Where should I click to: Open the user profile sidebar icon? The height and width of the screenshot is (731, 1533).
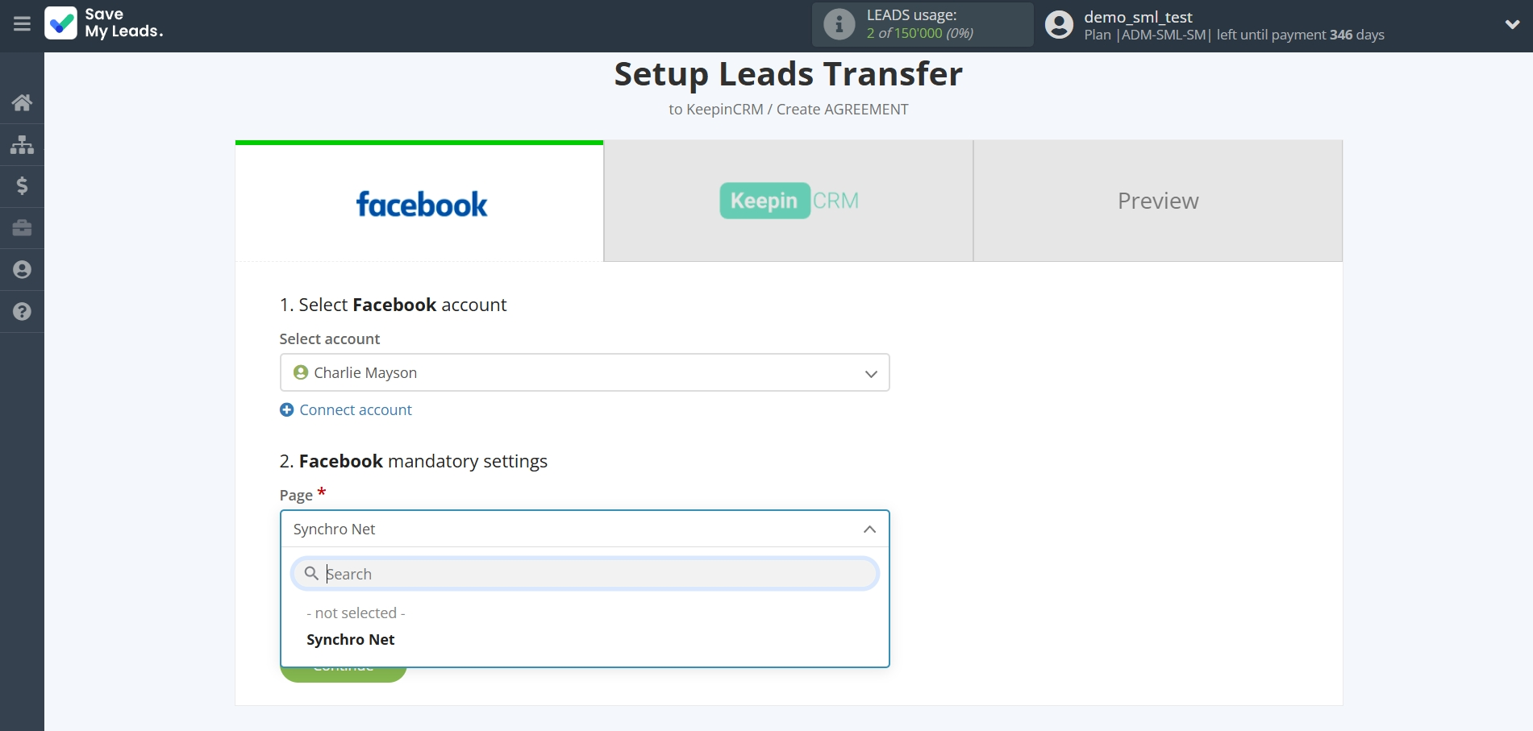[22, 270]
